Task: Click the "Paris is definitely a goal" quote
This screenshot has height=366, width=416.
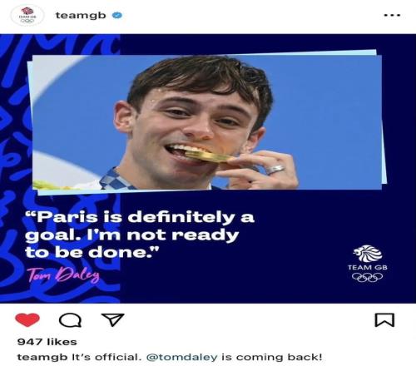Action: tap(140, 235)
